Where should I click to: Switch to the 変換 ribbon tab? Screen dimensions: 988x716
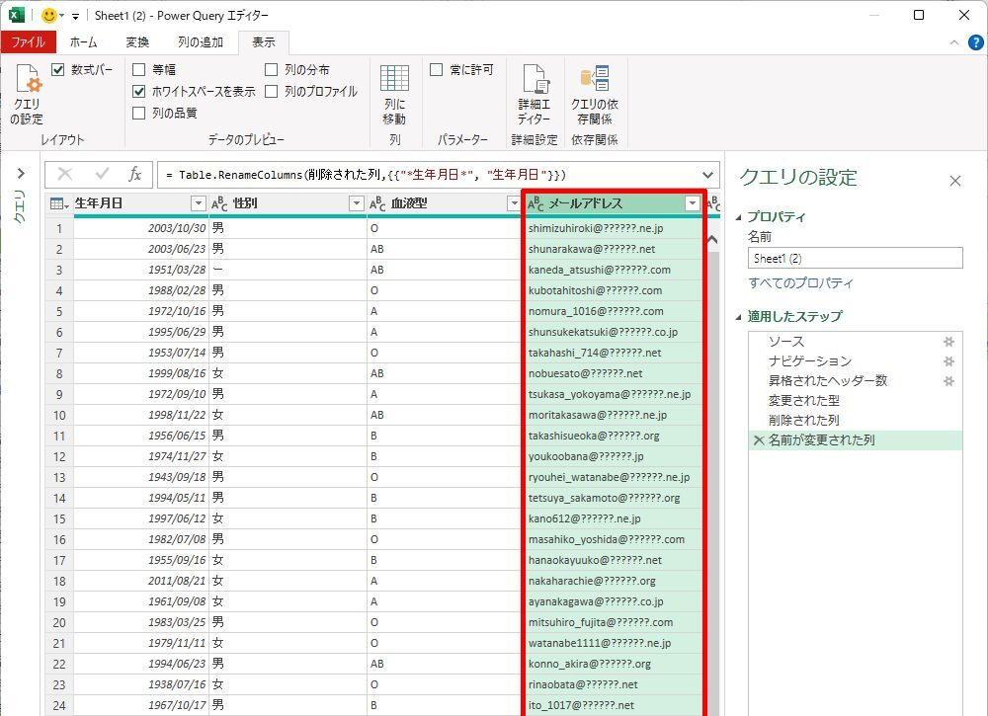pos(137,42)
